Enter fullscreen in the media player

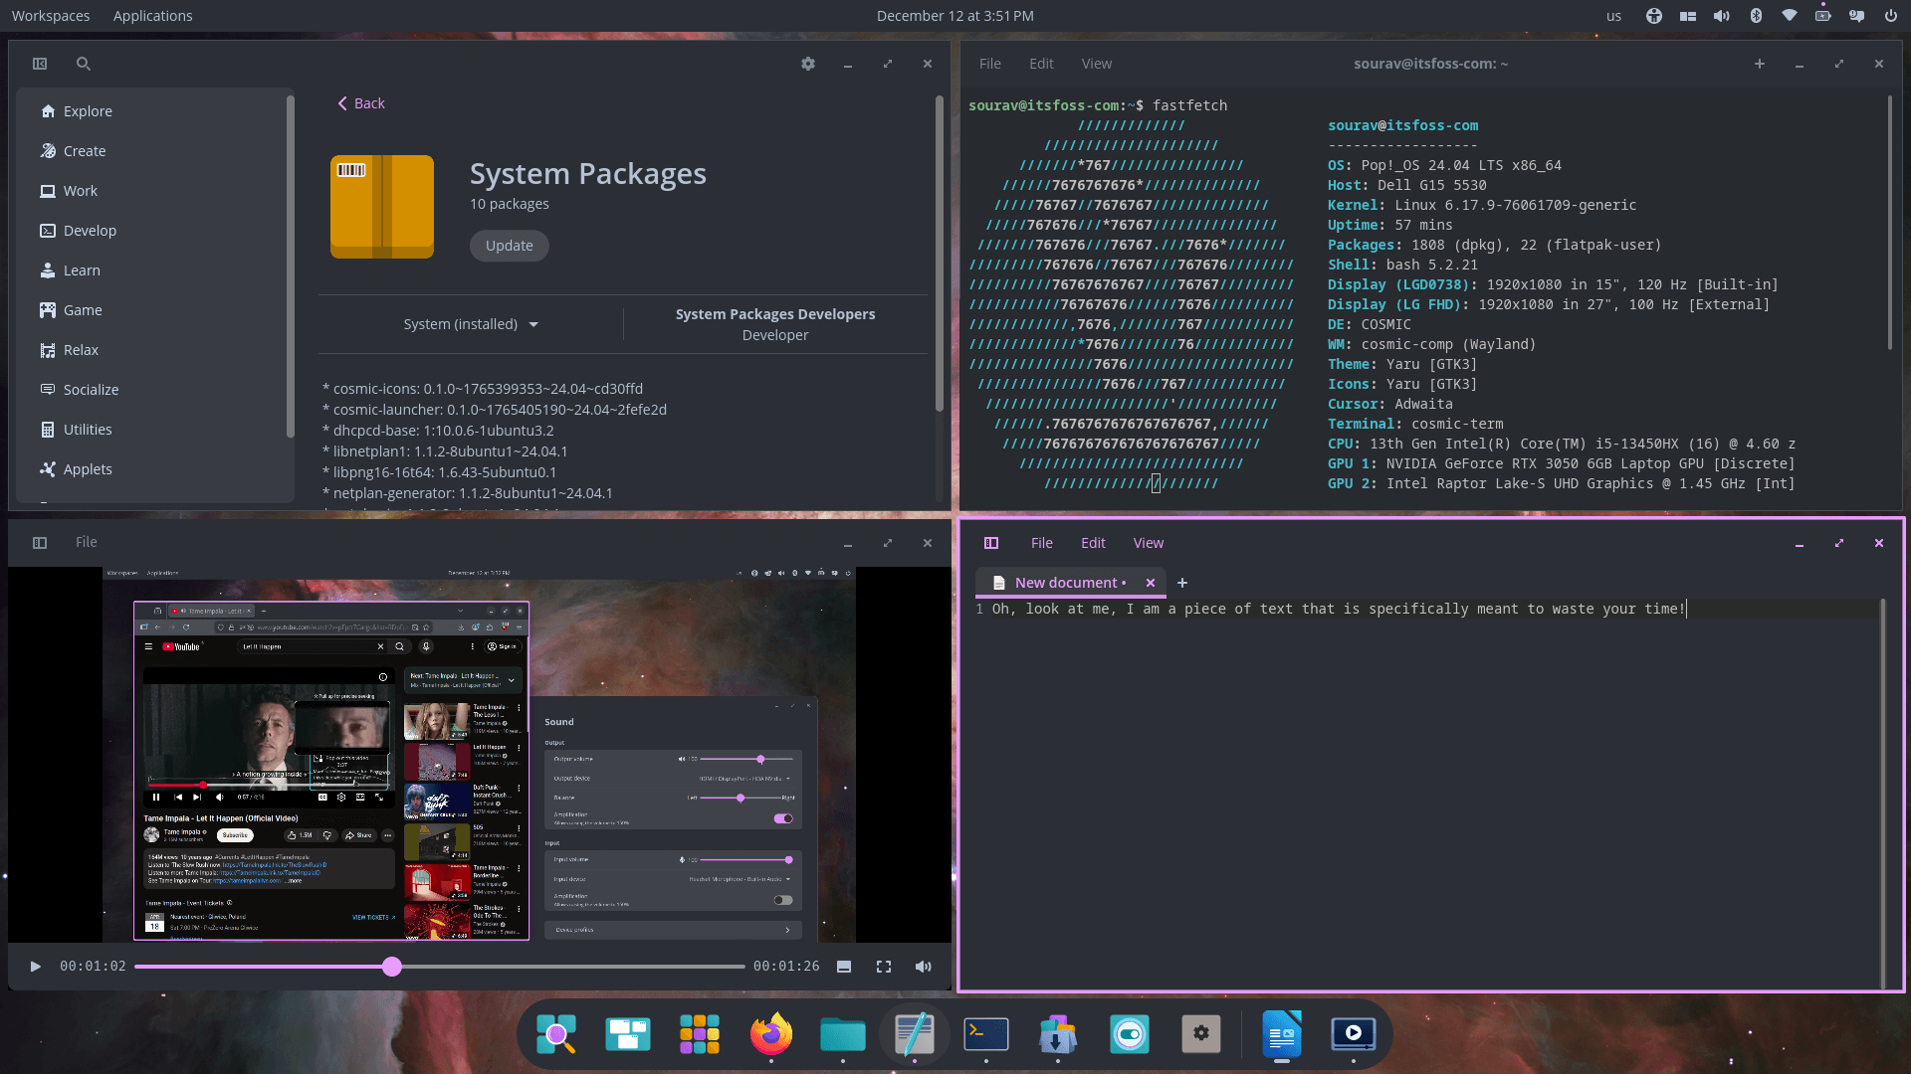click(x=884, y=967)
